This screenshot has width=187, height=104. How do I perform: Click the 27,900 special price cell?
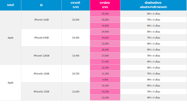[105, 56]
